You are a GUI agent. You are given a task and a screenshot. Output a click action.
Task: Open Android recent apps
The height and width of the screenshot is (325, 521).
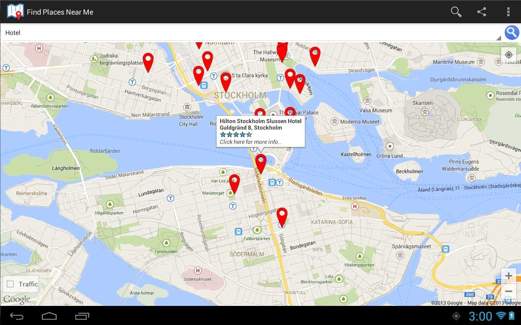click(82, 316)
